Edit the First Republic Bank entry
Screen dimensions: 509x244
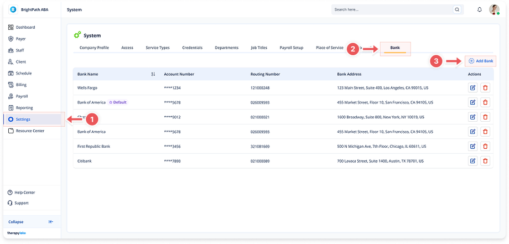472,146
